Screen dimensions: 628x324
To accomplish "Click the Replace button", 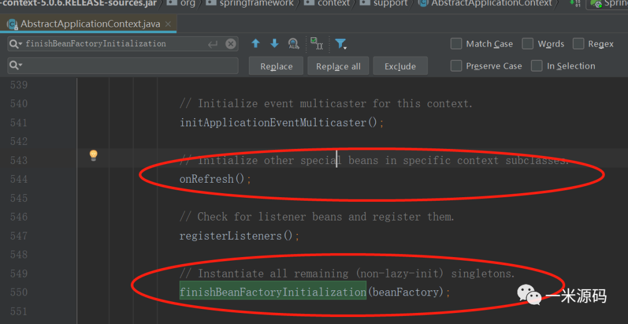I will coord(276,66).
